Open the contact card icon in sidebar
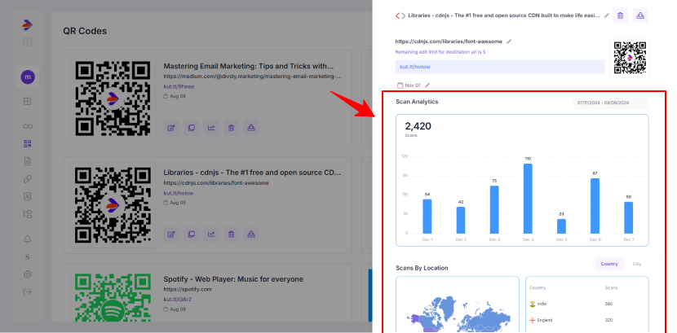Viewport: 677px width, 333px height. tap(28, 196)
